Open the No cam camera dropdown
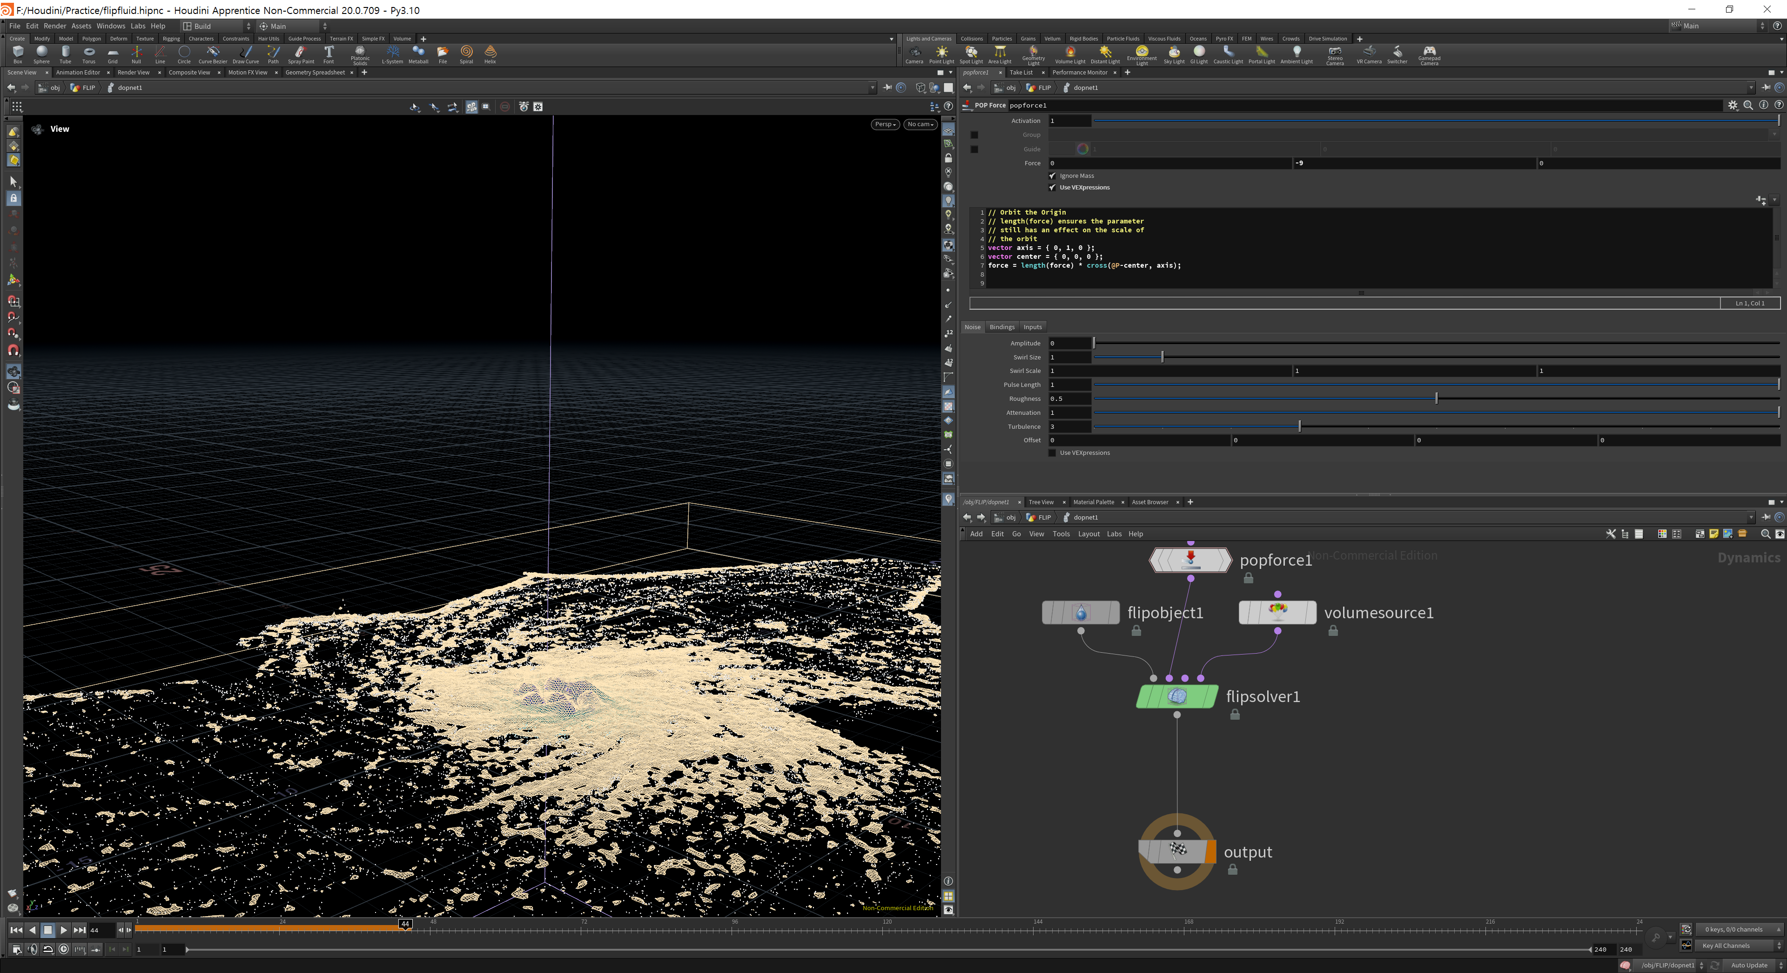The width and height of the screenshot is (1787, 973). (x=920, y=124)
